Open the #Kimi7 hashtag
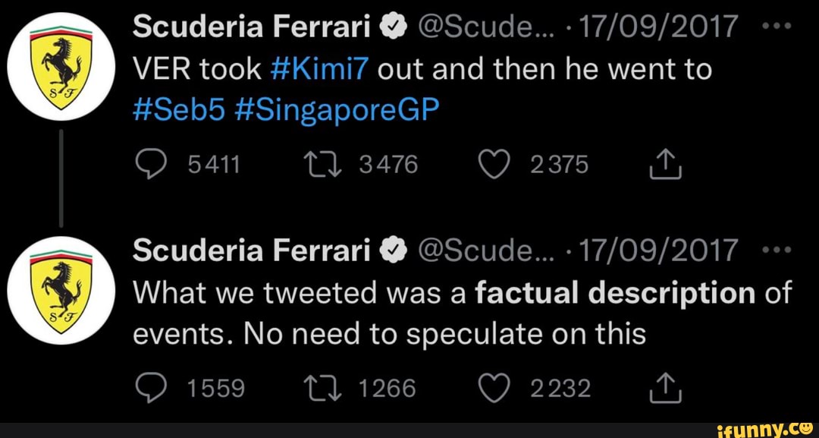 319,68
